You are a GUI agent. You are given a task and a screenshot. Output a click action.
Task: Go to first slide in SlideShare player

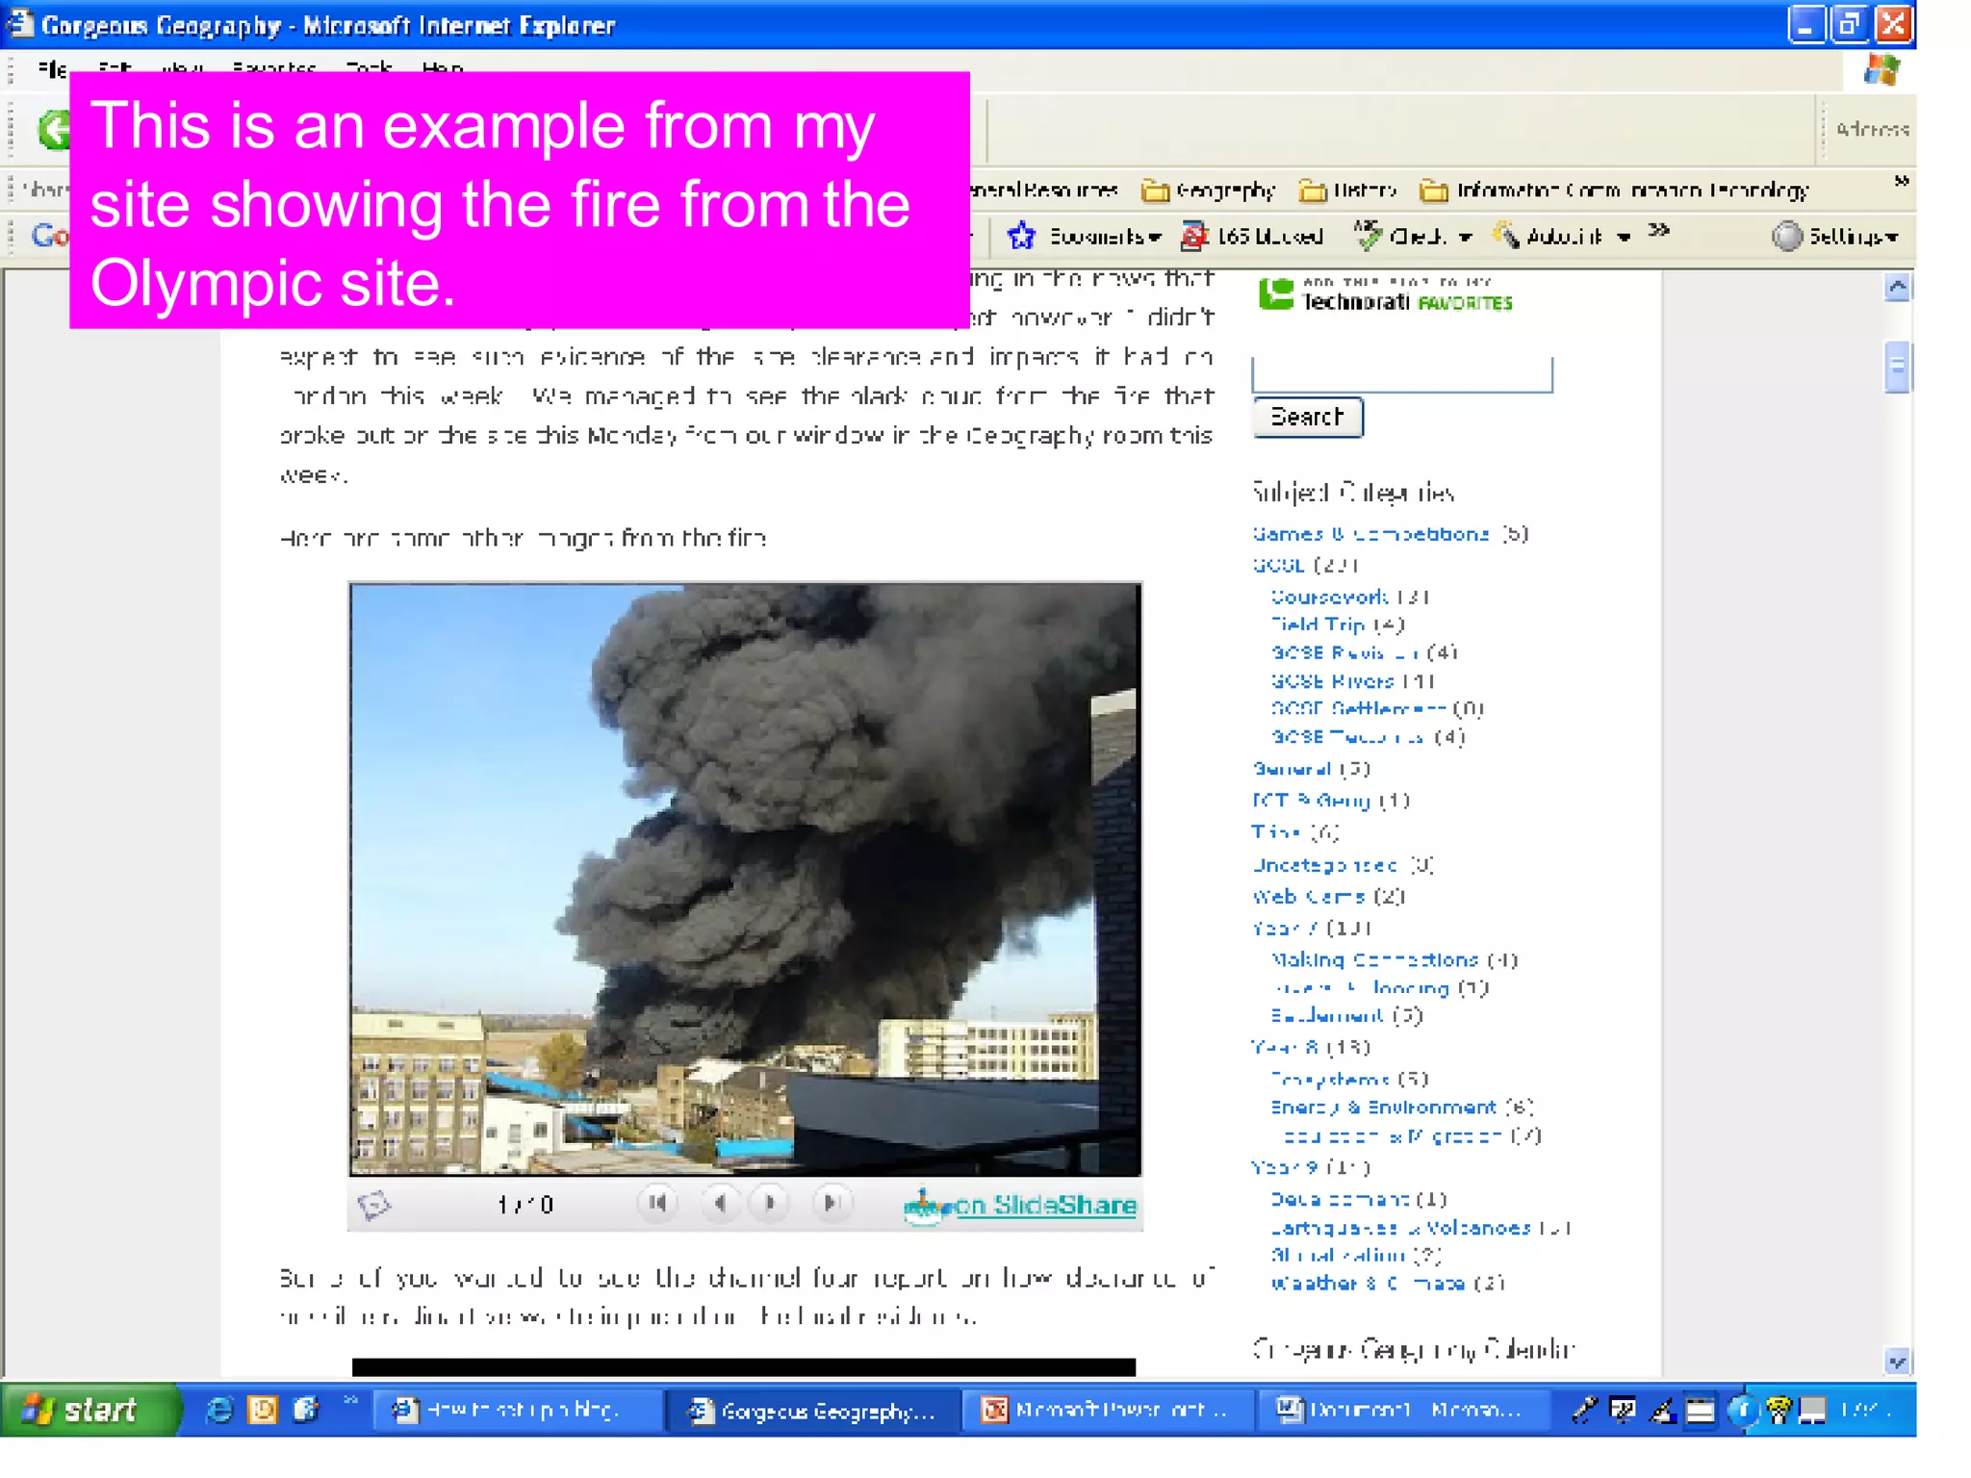(x=657, y=1203)
